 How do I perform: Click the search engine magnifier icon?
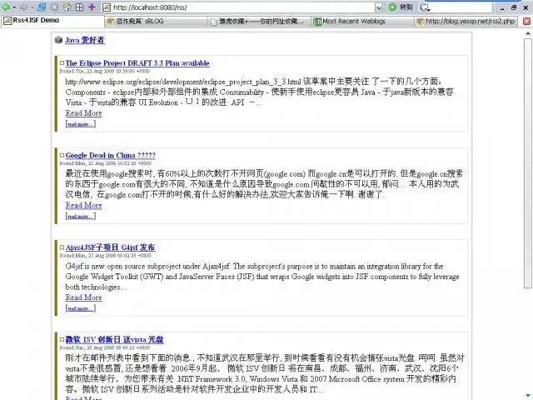425,7
